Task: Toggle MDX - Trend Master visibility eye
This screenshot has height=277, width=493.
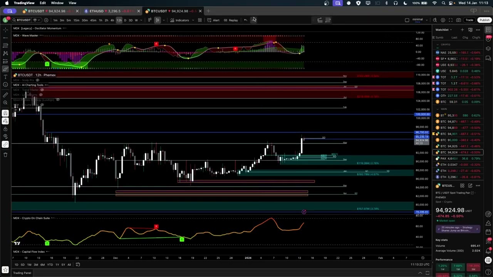Action: 42,90
